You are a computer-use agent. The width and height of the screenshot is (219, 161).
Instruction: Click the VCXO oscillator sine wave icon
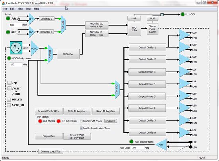pyautogui.click(x=16, y=48)
